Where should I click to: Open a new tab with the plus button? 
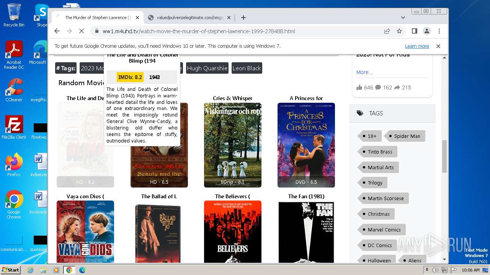pyautogui.click(x=243, y=18)
